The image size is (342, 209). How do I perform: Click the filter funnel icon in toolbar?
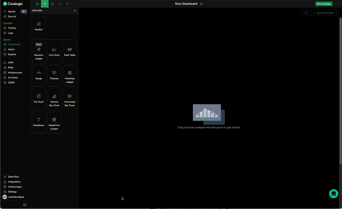(68, 3)
